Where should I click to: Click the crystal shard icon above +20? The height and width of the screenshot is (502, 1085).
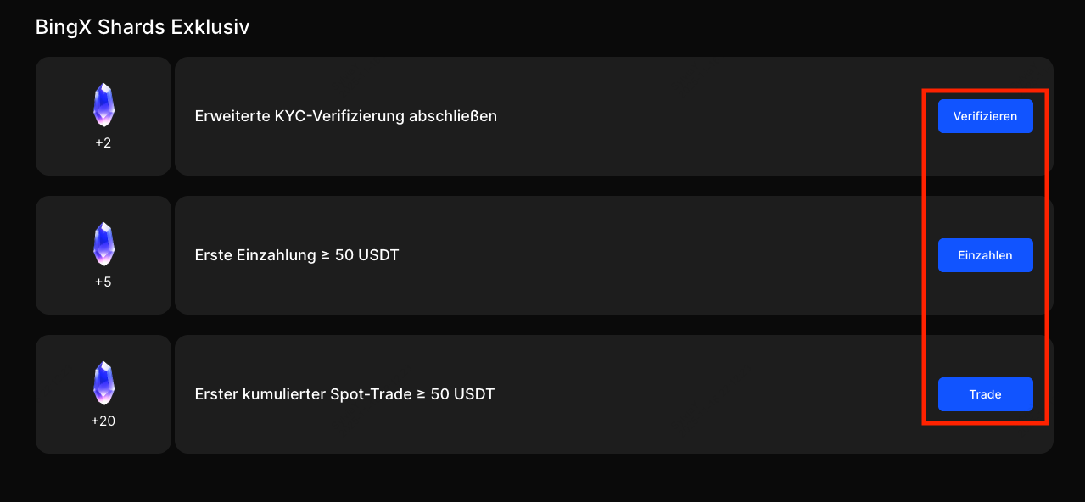103,383
